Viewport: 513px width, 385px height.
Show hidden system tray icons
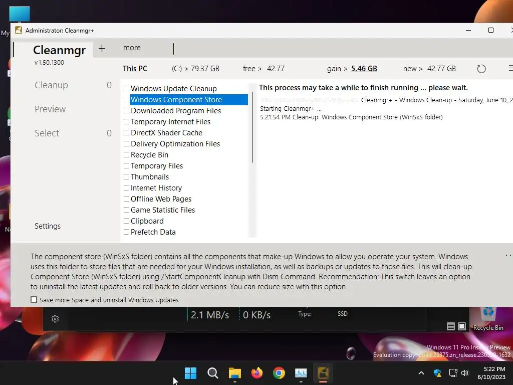click(421, 373)
